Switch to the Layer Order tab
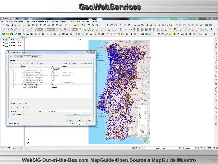 pyautogui.click(x=19, y=57)
